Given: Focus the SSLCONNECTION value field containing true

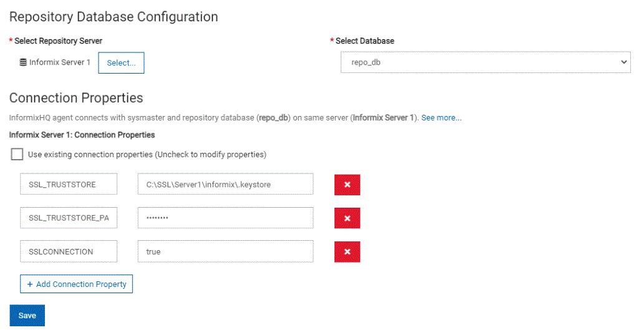Looking at the screenshot, I should (x=225, y=251).
